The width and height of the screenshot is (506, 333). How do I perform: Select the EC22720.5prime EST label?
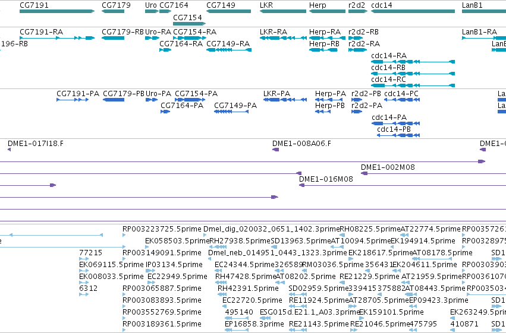(x=252, y=301)
